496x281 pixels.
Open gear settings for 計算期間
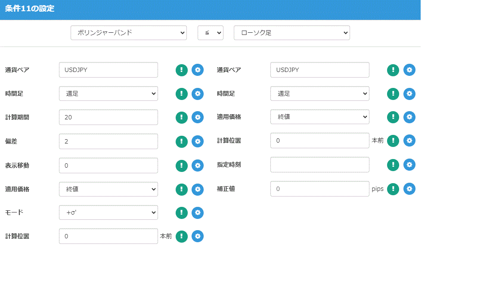[198, 117]
